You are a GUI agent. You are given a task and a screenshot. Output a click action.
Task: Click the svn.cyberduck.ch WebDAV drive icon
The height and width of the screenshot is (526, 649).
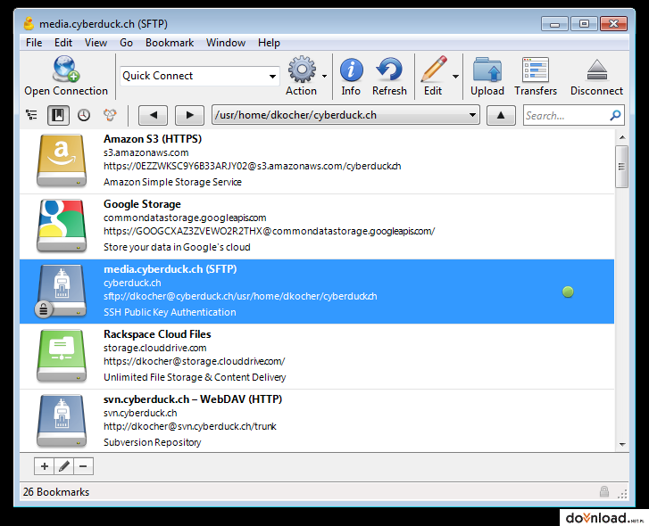click(62, 421)
